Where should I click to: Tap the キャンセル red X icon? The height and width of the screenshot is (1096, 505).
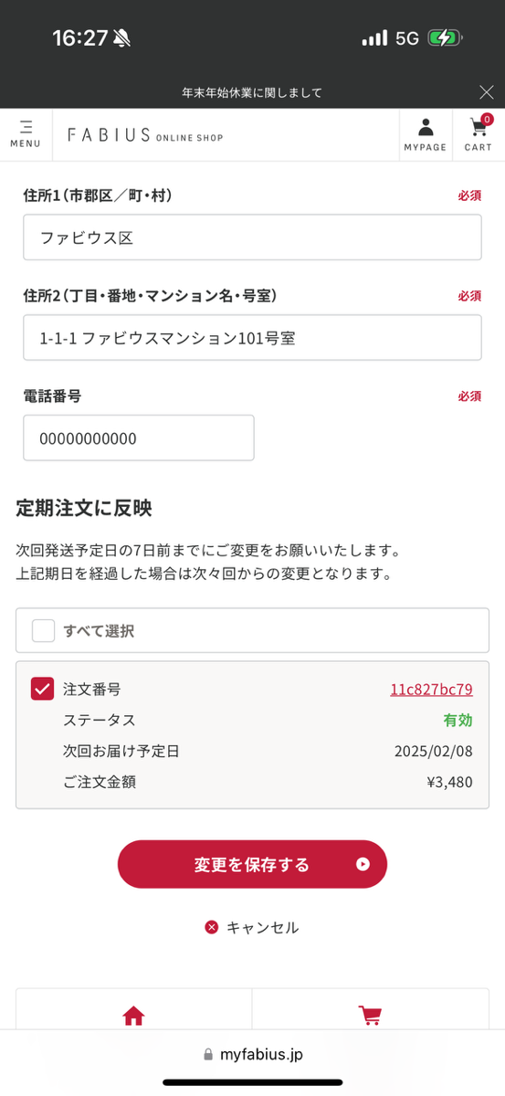212,927
